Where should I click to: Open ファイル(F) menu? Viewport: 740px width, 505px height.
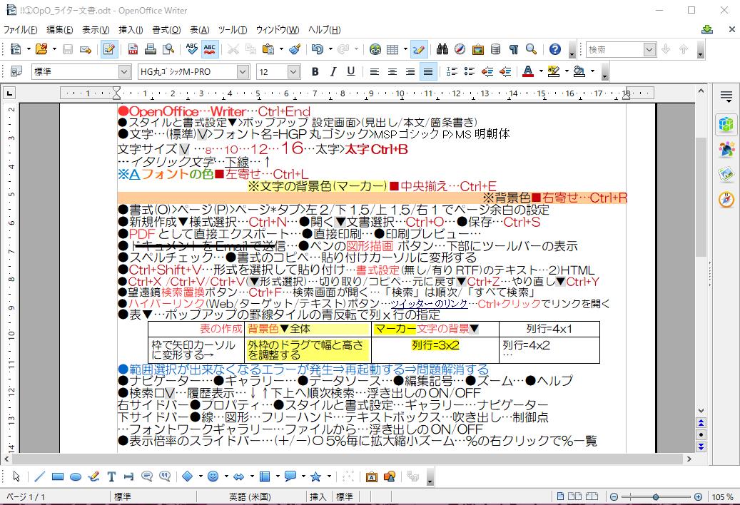[x=20, y=30]
